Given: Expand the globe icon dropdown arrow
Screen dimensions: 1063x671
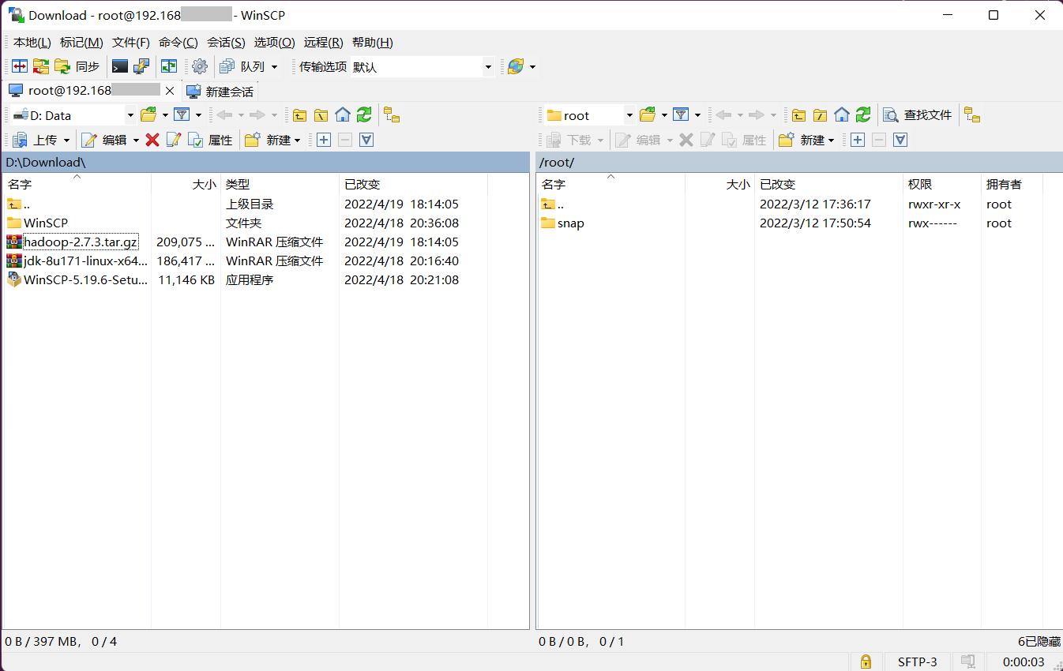Looking at the screenshot, I should [x=532, y=67].
